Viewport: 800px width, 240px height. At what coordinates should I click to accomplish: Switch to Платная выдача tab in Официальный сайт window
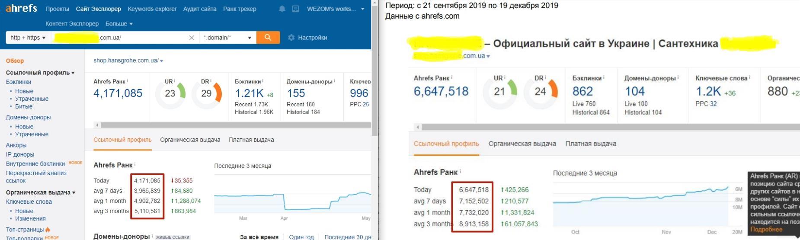(x=591, y=144)
